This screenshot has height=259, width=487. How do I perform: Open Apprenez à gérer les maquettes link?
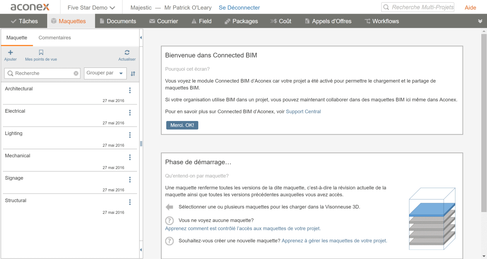coord(334,240)
